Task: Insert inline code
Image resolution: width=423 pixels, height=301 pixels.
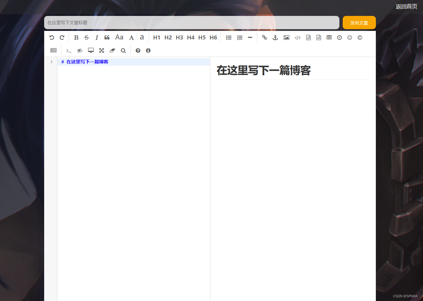Action: (x=298, y=37)
